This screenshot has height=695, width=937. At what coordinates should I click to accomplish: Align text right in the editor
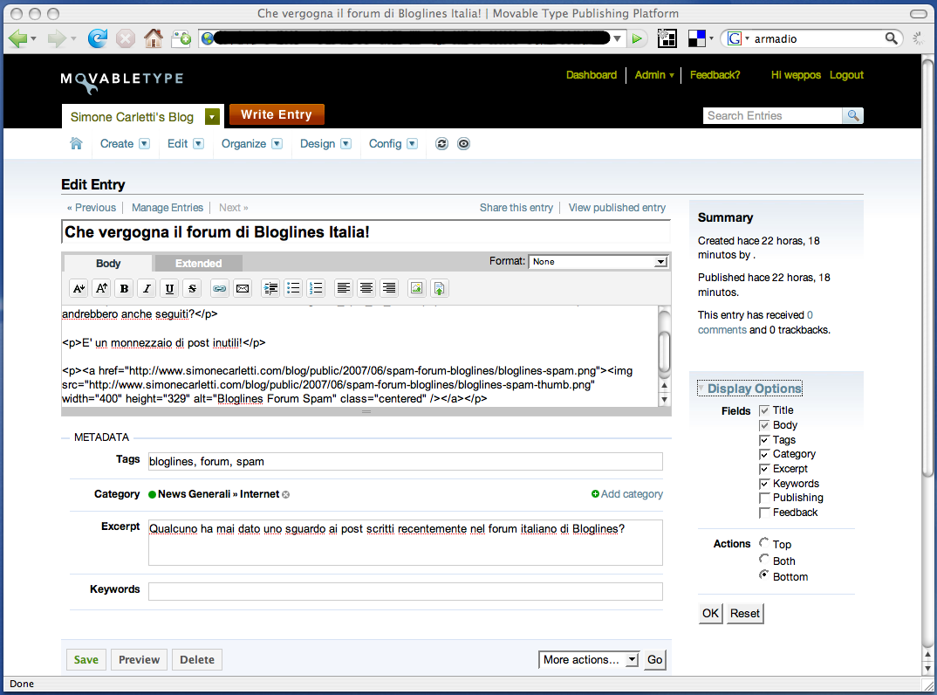pyautogui.click(x=389, y=288)
